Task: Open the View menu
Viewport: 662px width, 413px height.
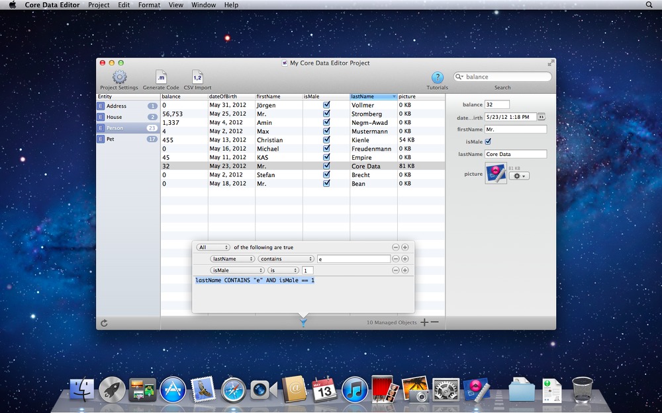Action: tap(175, 5)
